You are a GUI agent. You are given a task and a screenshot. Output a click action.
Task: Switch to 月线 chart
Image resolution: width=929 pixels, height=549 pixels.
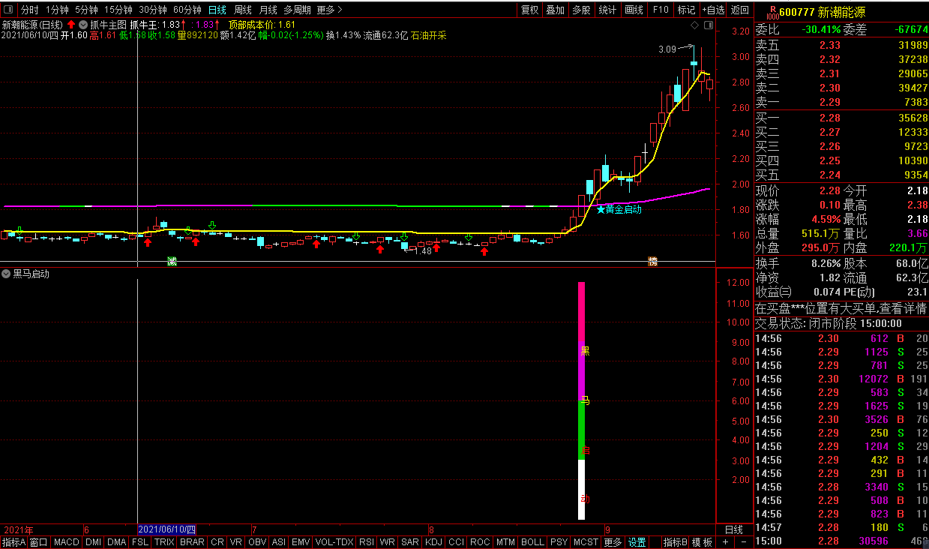268,10
